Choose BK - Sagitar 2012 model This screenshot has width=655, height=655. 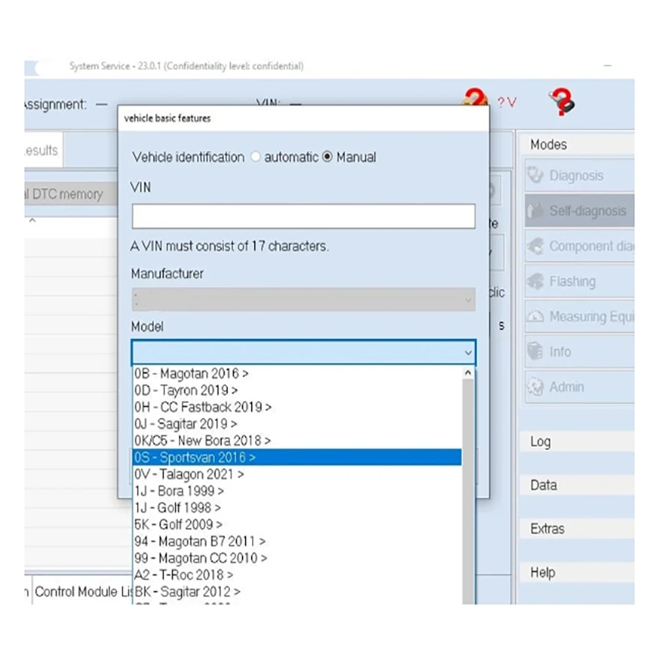pyautogui.click(x=297, y=591)
